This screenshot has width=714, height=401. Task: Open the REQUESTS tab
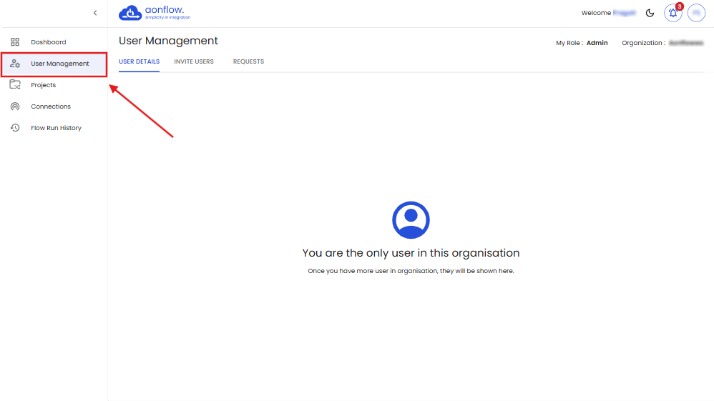(x=248, y=61)
